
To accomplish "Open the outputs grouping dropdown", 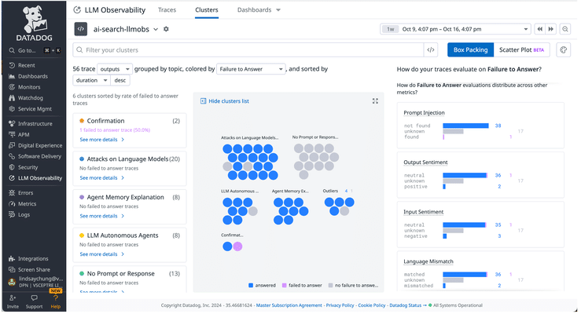I will (x=116, y=69).
